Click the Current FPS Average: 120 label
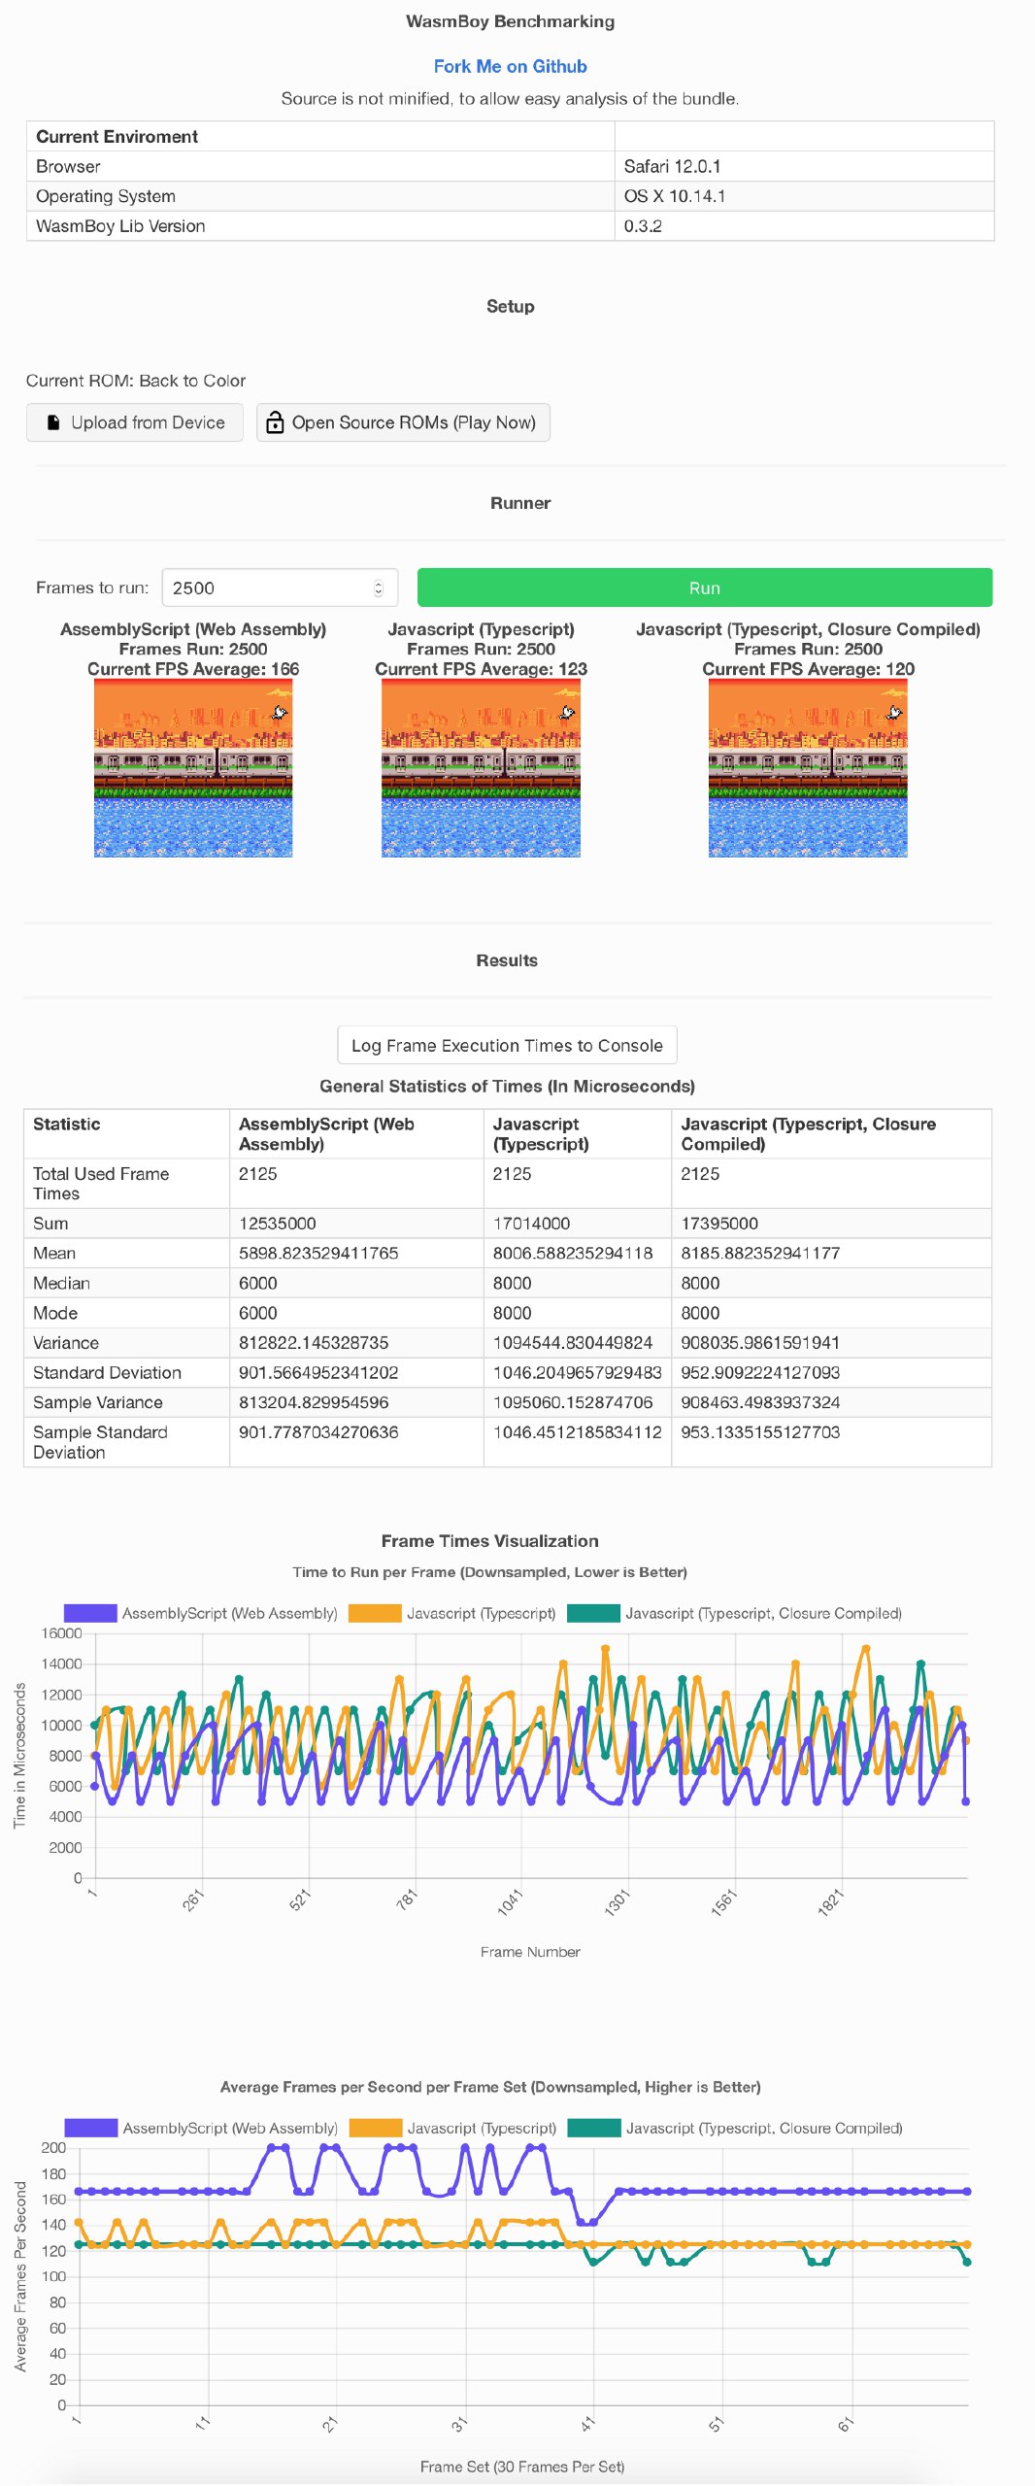Image resolution: width=1035 pixels, height=2486 pixels. coord(809,669)
